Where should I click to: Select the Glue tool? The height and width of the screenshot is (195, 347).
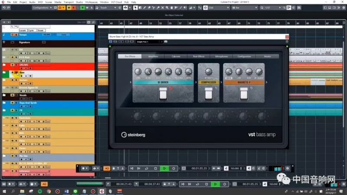coord(158,8)
